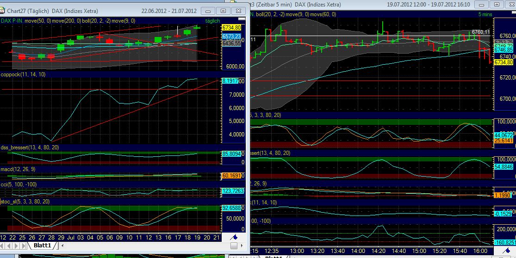Image resolution: width=516 pixels, height=258 pixels.
Task: Click the yellow 6734,80 price tag in Chart27
Action: [x=232, y=28]
